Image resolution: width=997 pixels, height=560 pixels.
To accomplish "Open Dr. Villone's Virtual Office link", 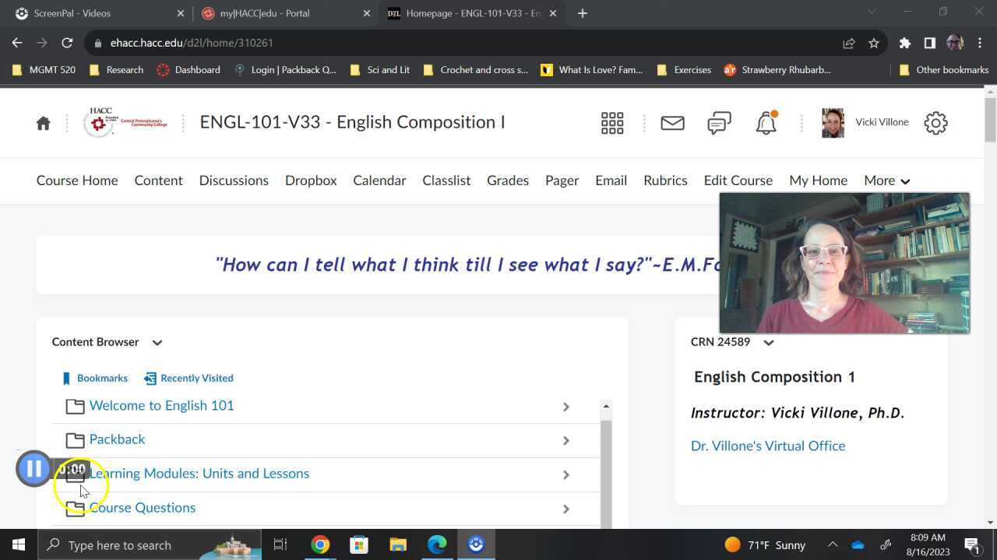I will click(767, 446).
